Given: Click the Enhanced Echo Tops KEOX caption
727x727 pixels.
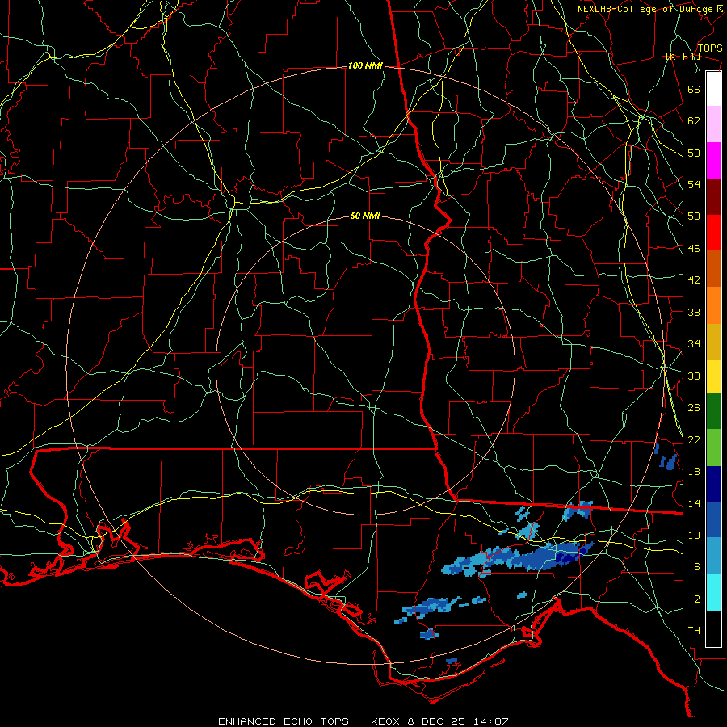Looking at the screenshot, I should [363, 721].
